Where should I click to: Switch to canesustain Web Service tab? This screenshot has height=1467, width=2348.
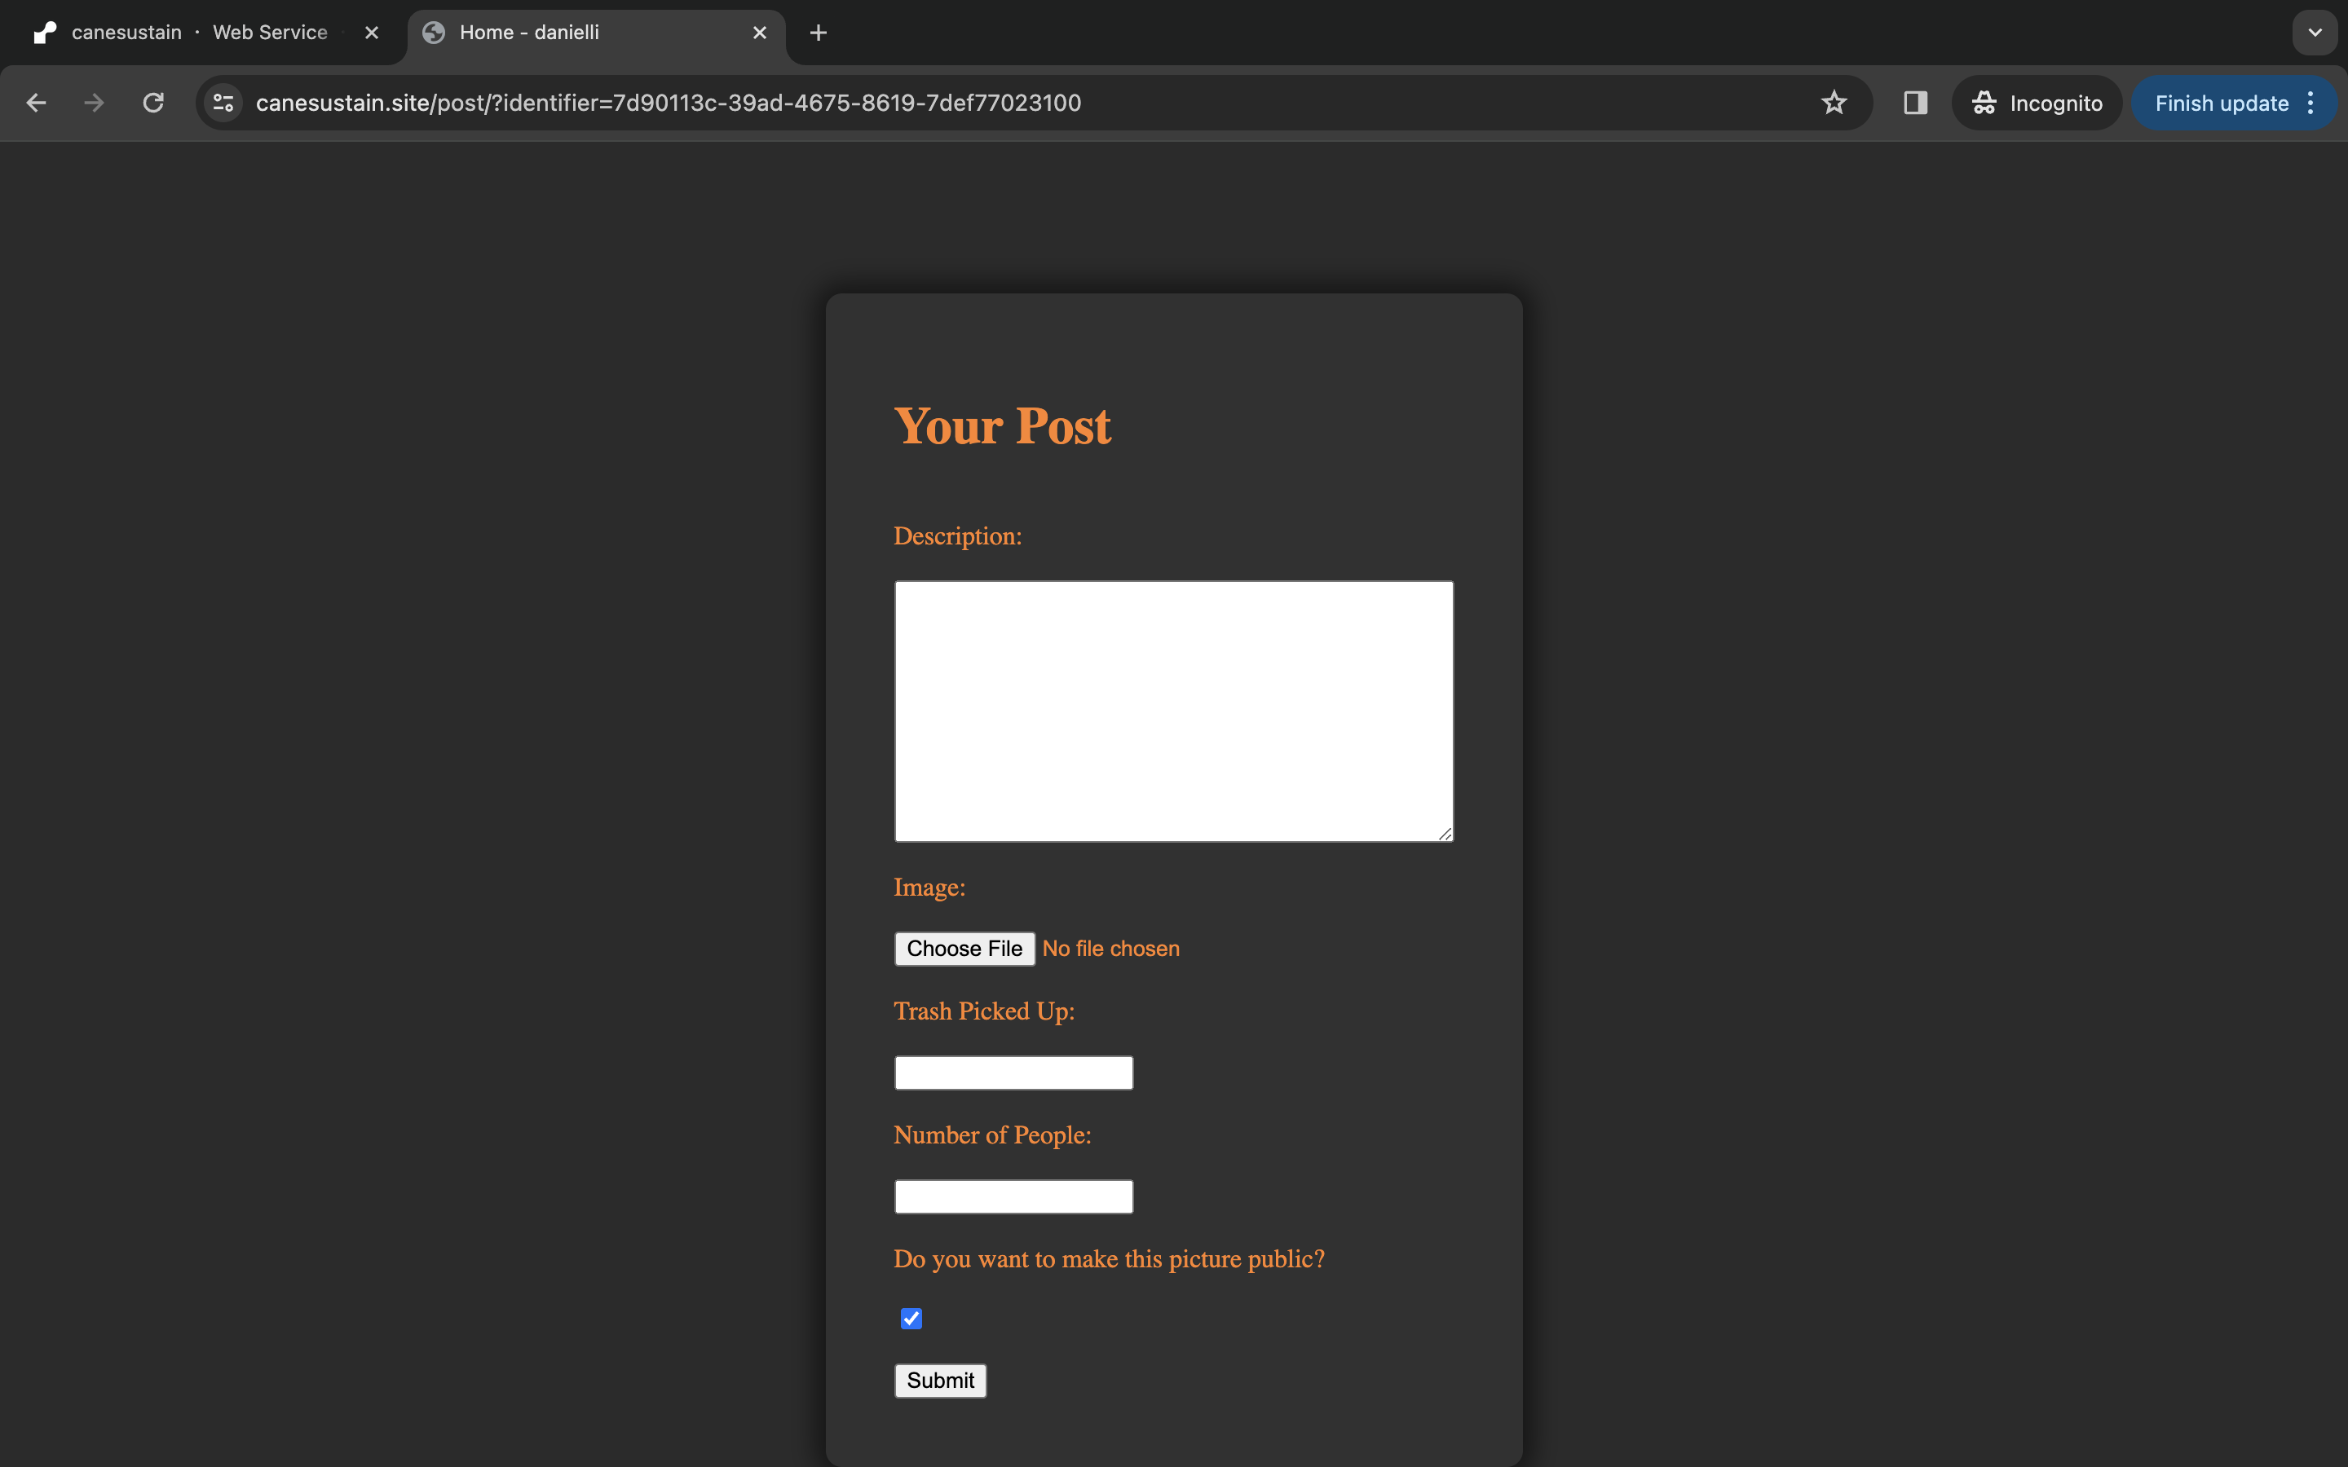click(x=199, y=33)
